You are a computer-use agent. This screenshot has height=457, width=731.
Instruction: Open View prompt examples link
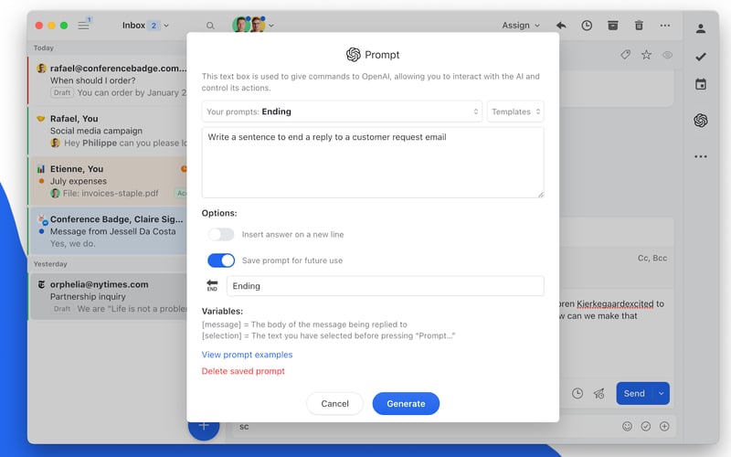coord(247,355)
